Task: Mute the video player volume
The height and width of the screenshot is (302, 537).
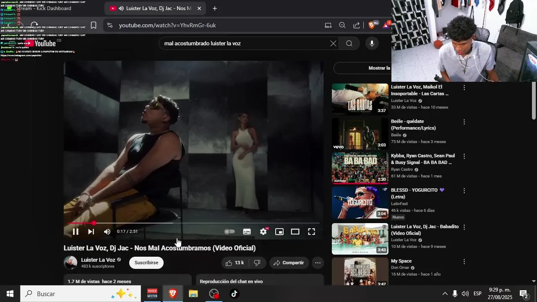Action: (x=107, y=232)
